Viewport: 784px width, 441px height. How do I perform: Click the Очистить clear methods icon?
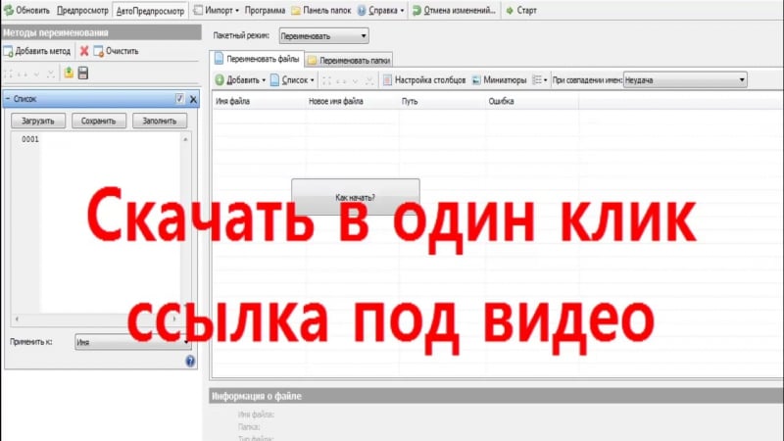(100, 51)
